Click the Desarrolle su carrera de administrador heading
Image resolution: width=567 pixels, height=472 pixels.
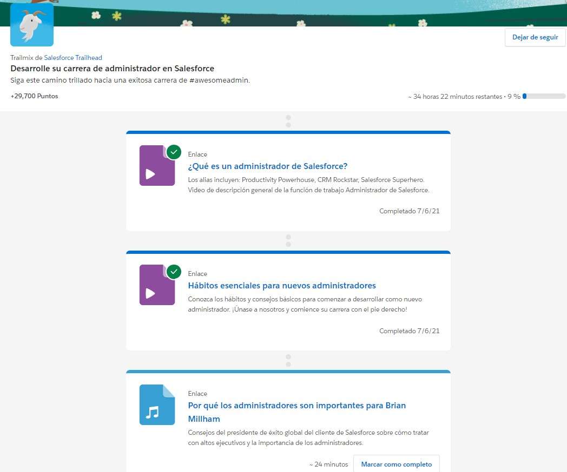point(112,68)
